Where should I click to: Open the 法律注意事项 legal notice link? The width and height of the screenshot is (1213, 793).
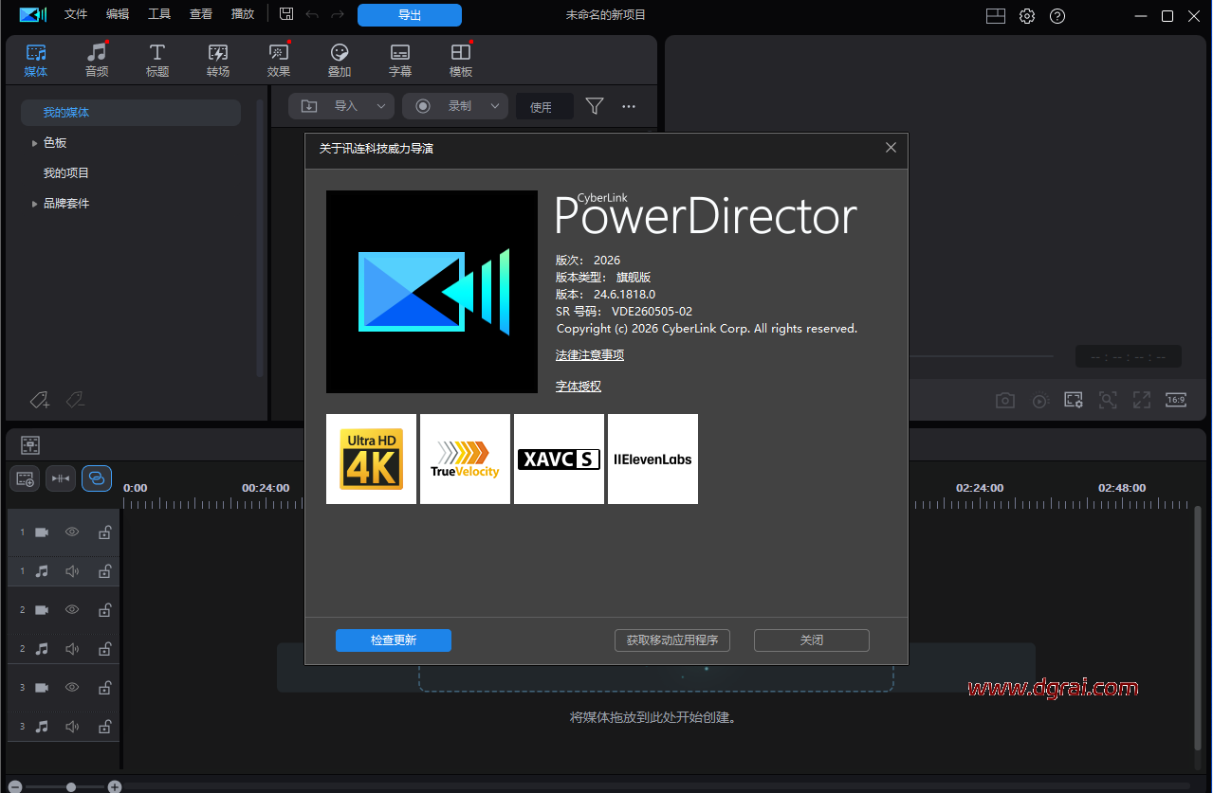pos(590,355)
